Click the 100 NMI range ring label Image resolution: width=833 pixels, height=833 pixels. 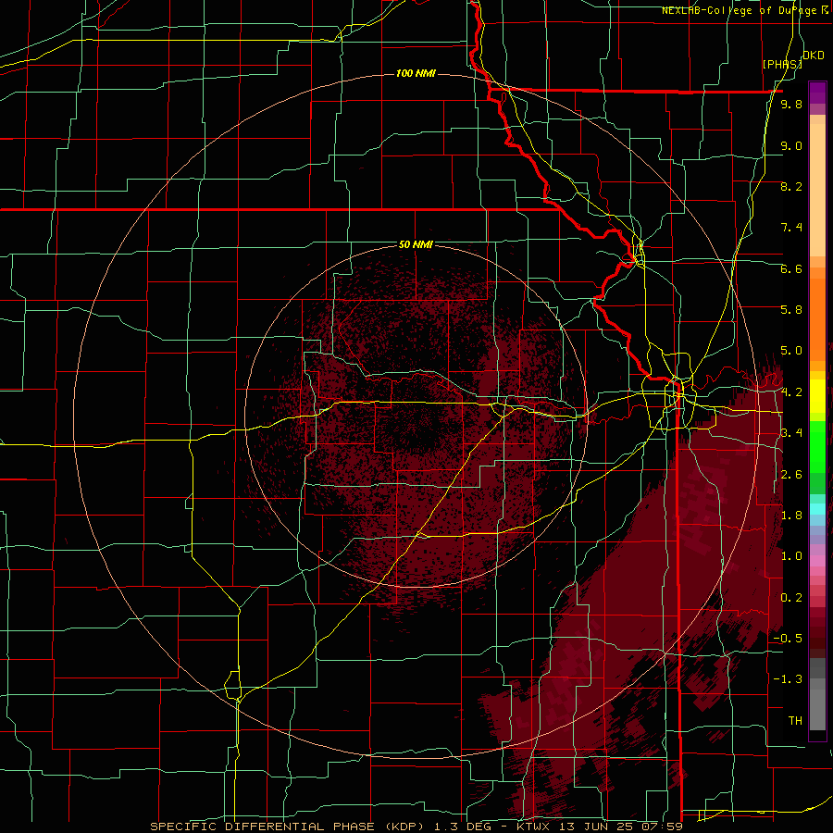tap(416, 73)
